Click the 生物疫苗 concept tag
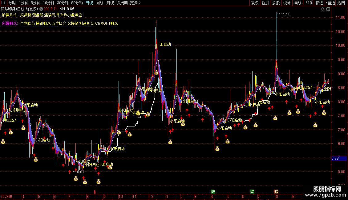 tap(27, 23)
